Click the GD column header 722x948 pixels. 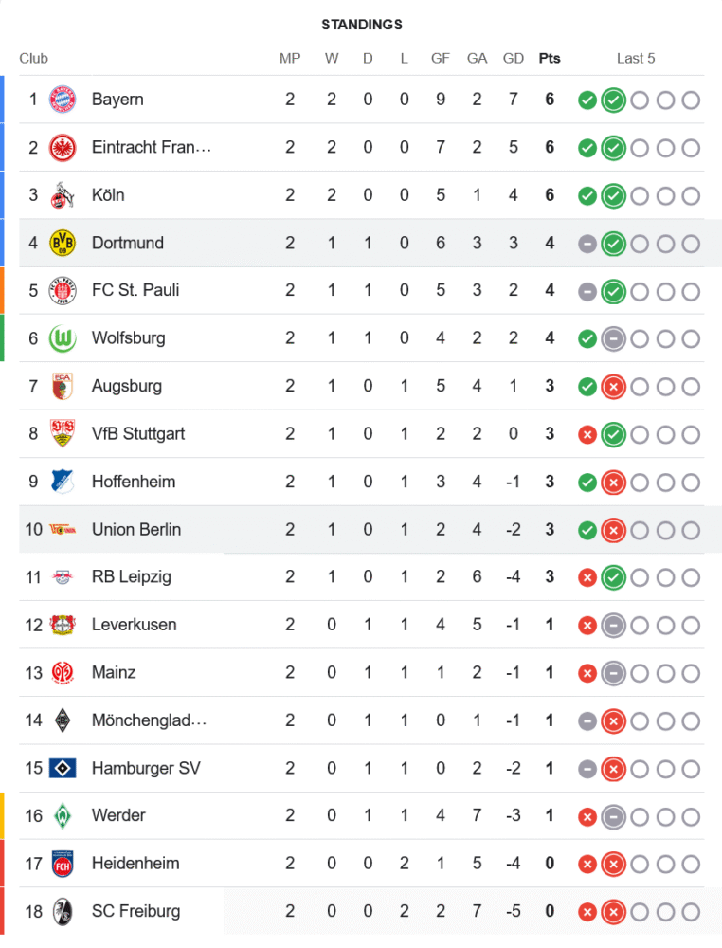[514, 58]
